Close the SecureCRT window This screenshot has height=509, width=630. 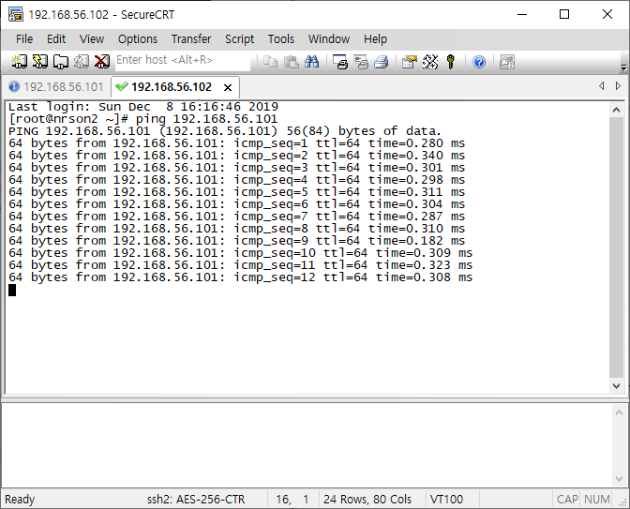tap(607, 14)
